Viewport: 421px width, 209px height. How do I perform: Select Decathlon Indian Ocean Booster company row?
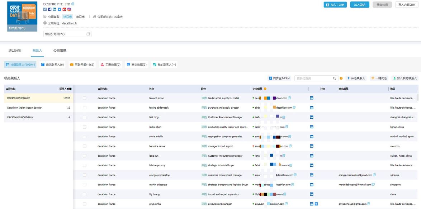pos(38,108)
